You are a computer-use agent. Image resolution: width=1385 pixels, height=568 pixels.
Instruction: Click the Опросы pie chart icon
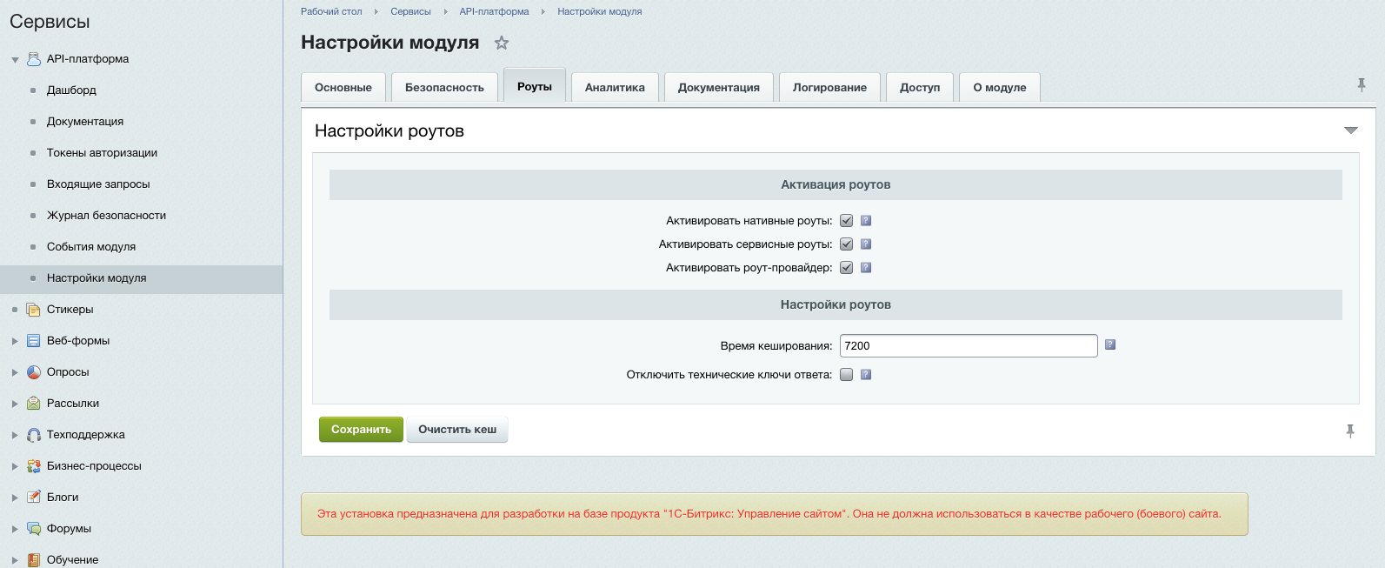pyautogui.click(x=34, y=372)
